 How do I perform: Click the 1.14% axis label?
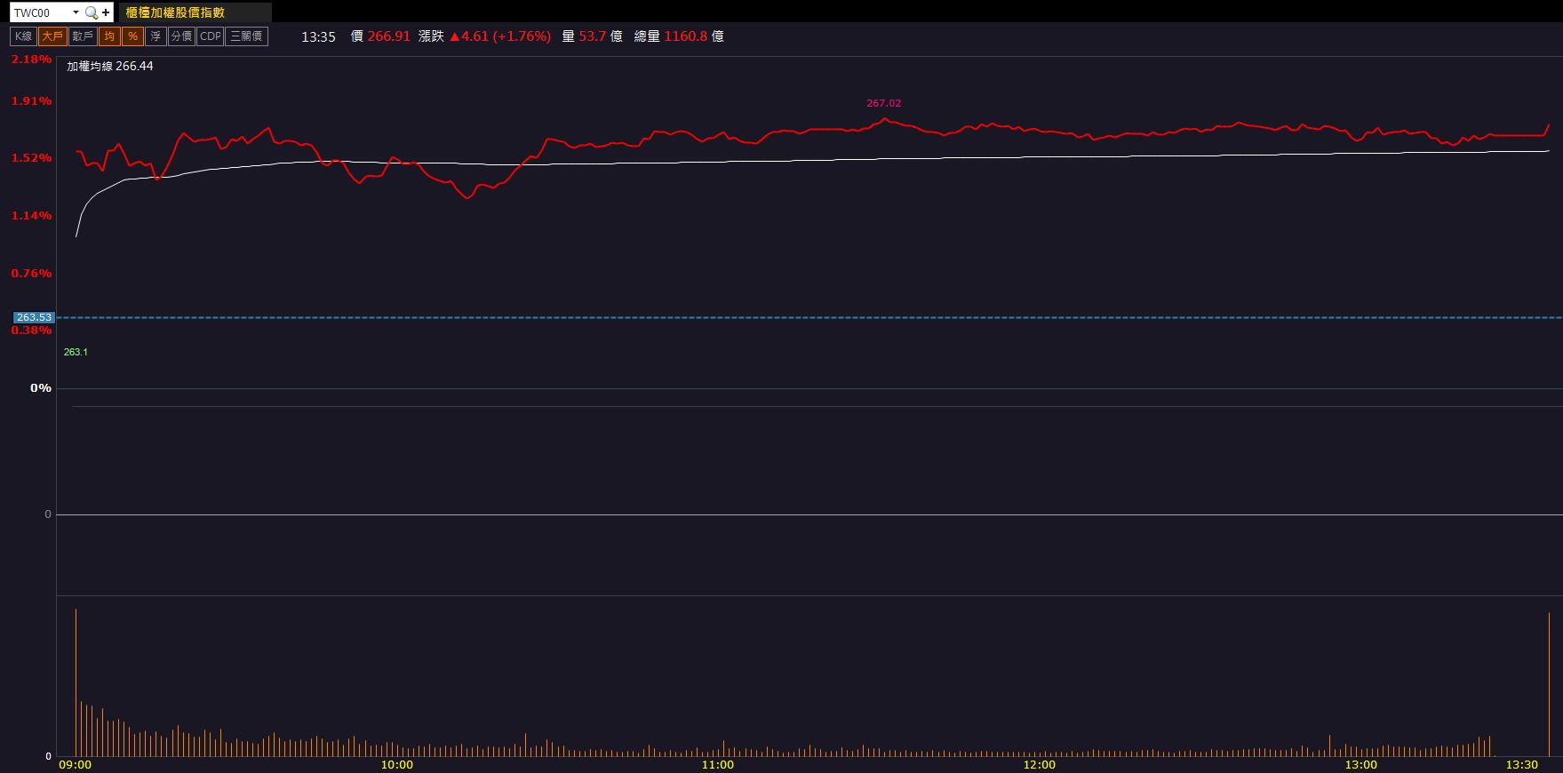(31, 216)
